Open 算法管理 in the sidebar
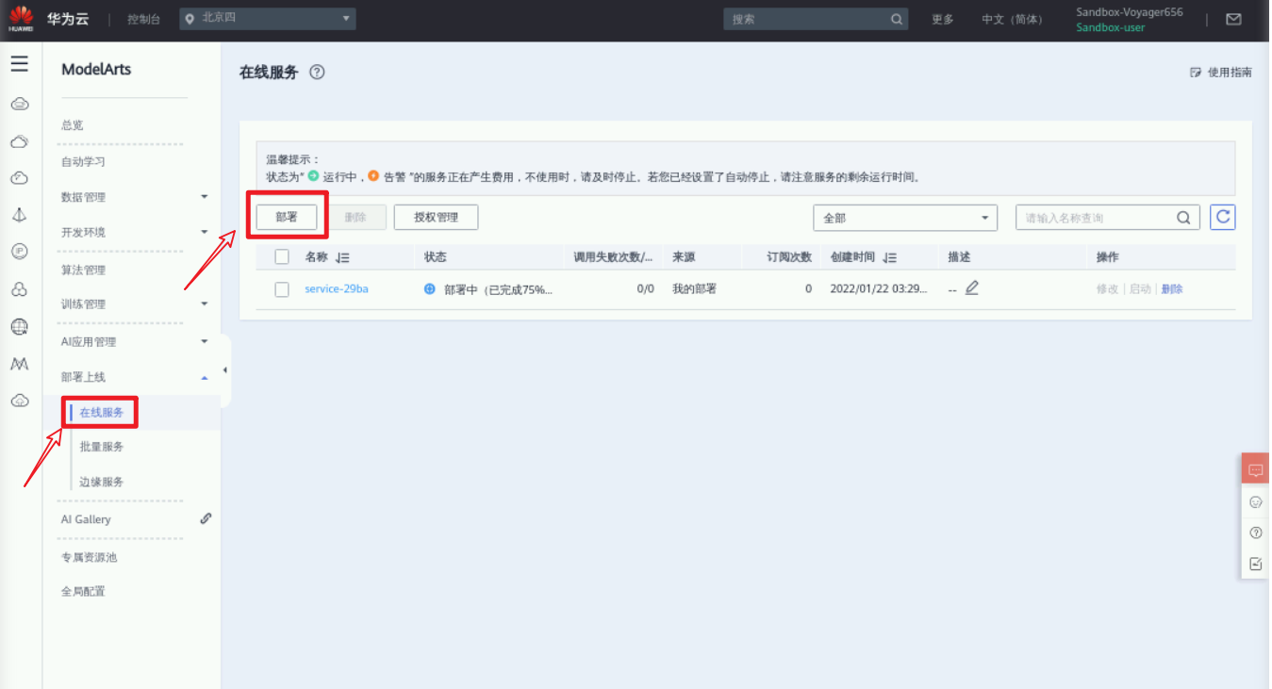This screenshot has width=1272, height=689. (x=83, y=270)
